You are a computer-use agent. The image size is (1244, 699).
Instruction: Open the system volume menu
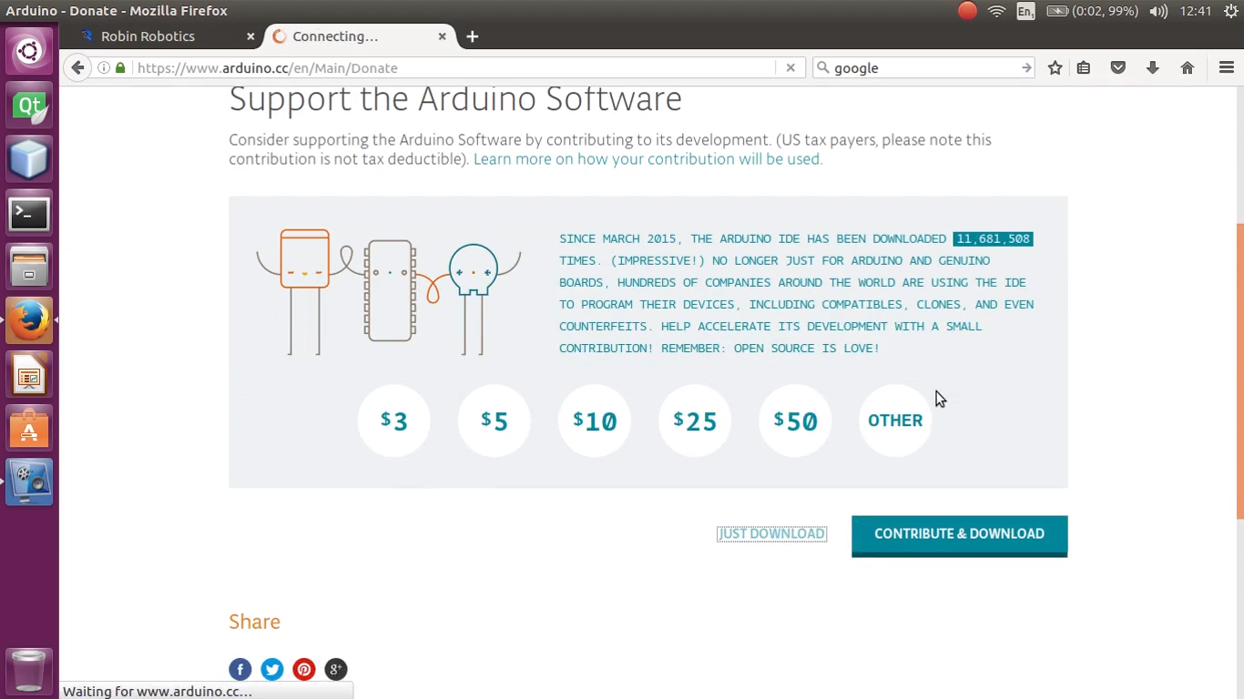point(1157,11)
